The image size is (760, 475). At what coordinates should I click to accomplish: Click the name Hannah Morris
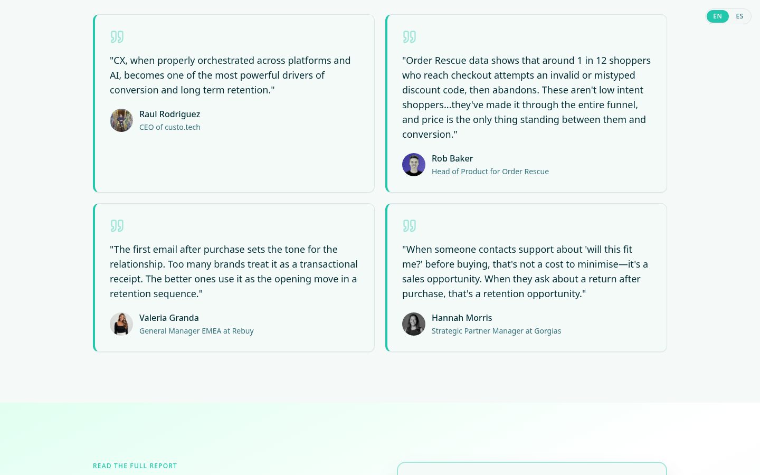click(x=462, y=318)
